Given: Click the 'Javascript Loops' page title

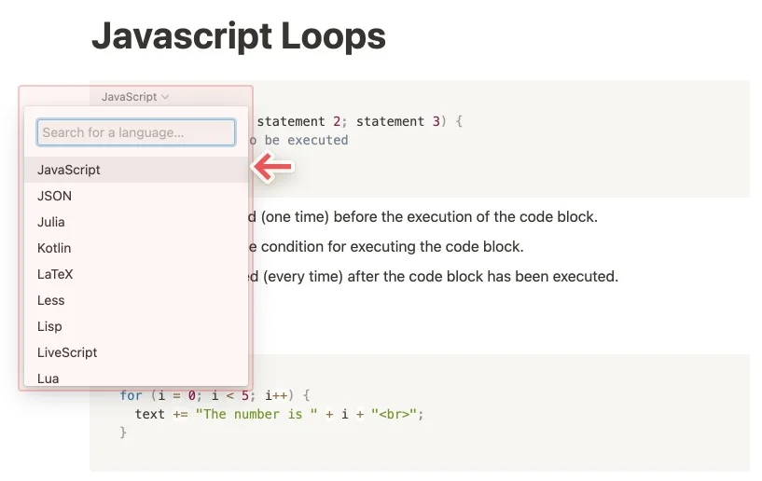Looking at the screenshot, I should point(238,36).
